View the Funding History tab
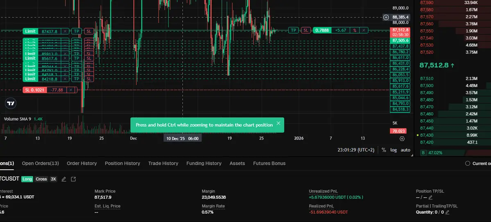 coord(204,163)
